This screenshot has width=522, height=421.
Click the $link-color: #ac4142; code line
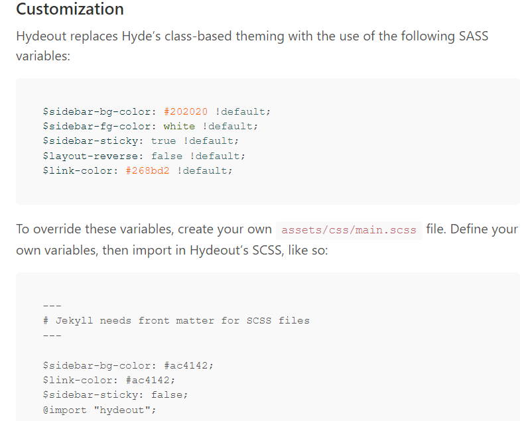click(x=109, y=380)
